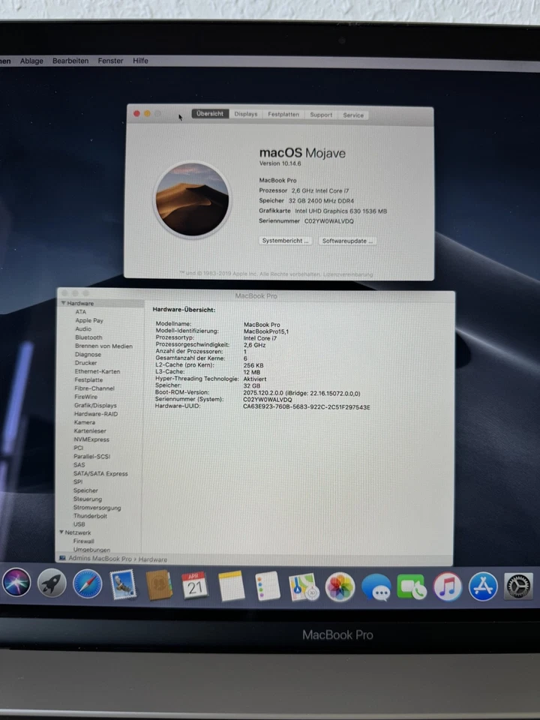Open the Ablage menu
This screenshot has width=540, height=720.
click(31, 61)
